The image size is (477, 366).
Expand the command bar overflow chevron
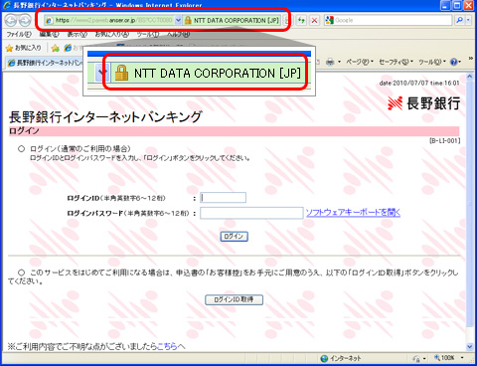[x=470, y=59]
